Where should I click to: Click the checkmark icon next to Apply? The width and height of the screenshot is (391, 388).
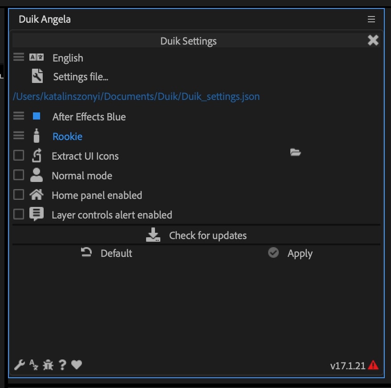[273, 252]
